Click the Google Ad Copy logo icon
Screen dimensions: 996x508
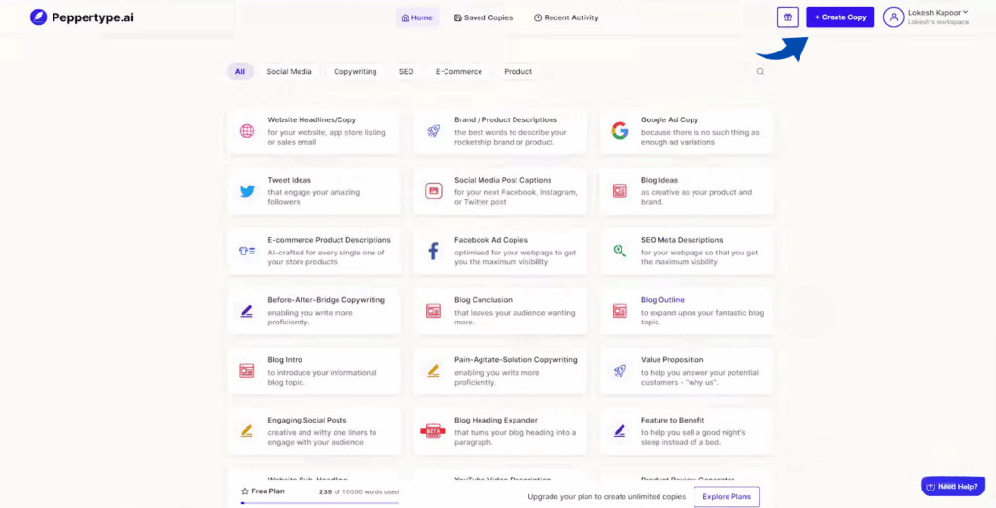[620, 131]
